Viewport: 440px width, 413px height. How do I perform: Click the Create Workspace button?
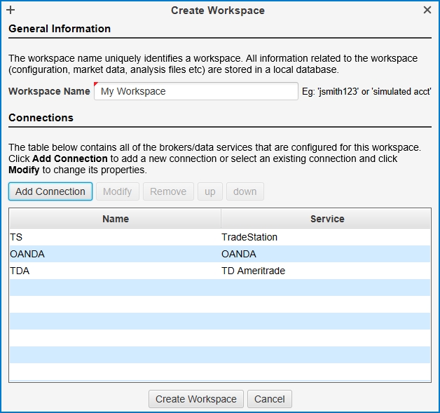[x=196, y=399]
